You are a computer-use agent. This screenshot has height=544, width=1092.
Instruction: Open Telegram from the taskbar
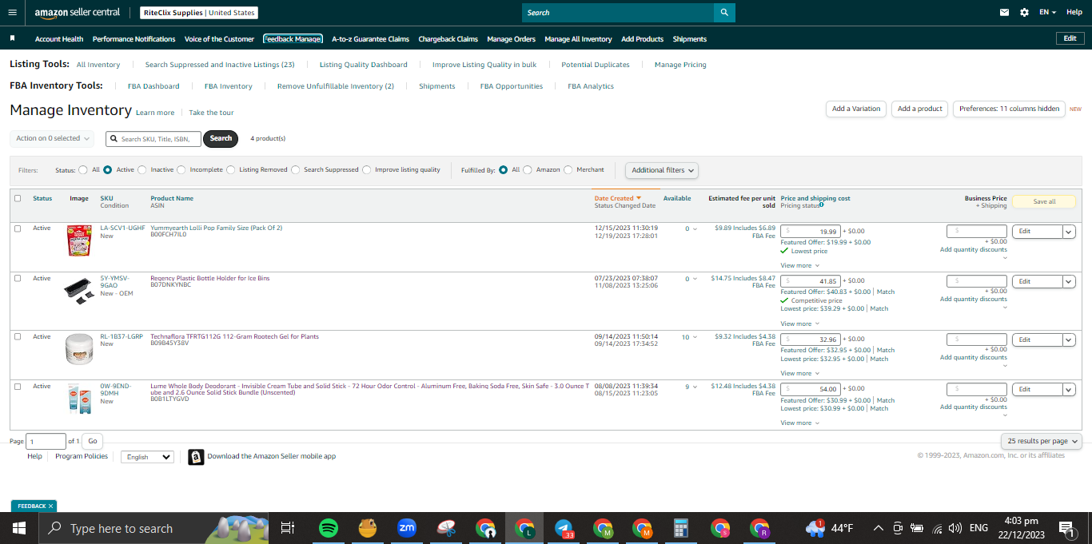coord(564,528)
